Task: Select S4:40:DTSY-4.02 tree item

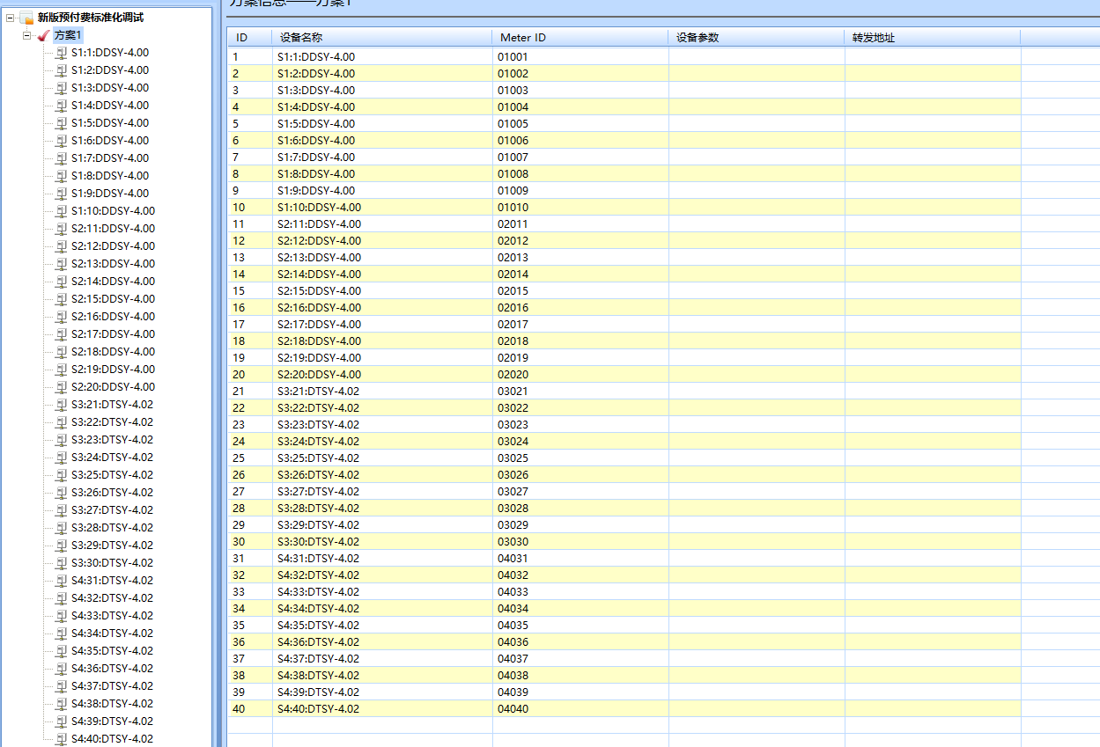Action: click(x=112, y=739)
